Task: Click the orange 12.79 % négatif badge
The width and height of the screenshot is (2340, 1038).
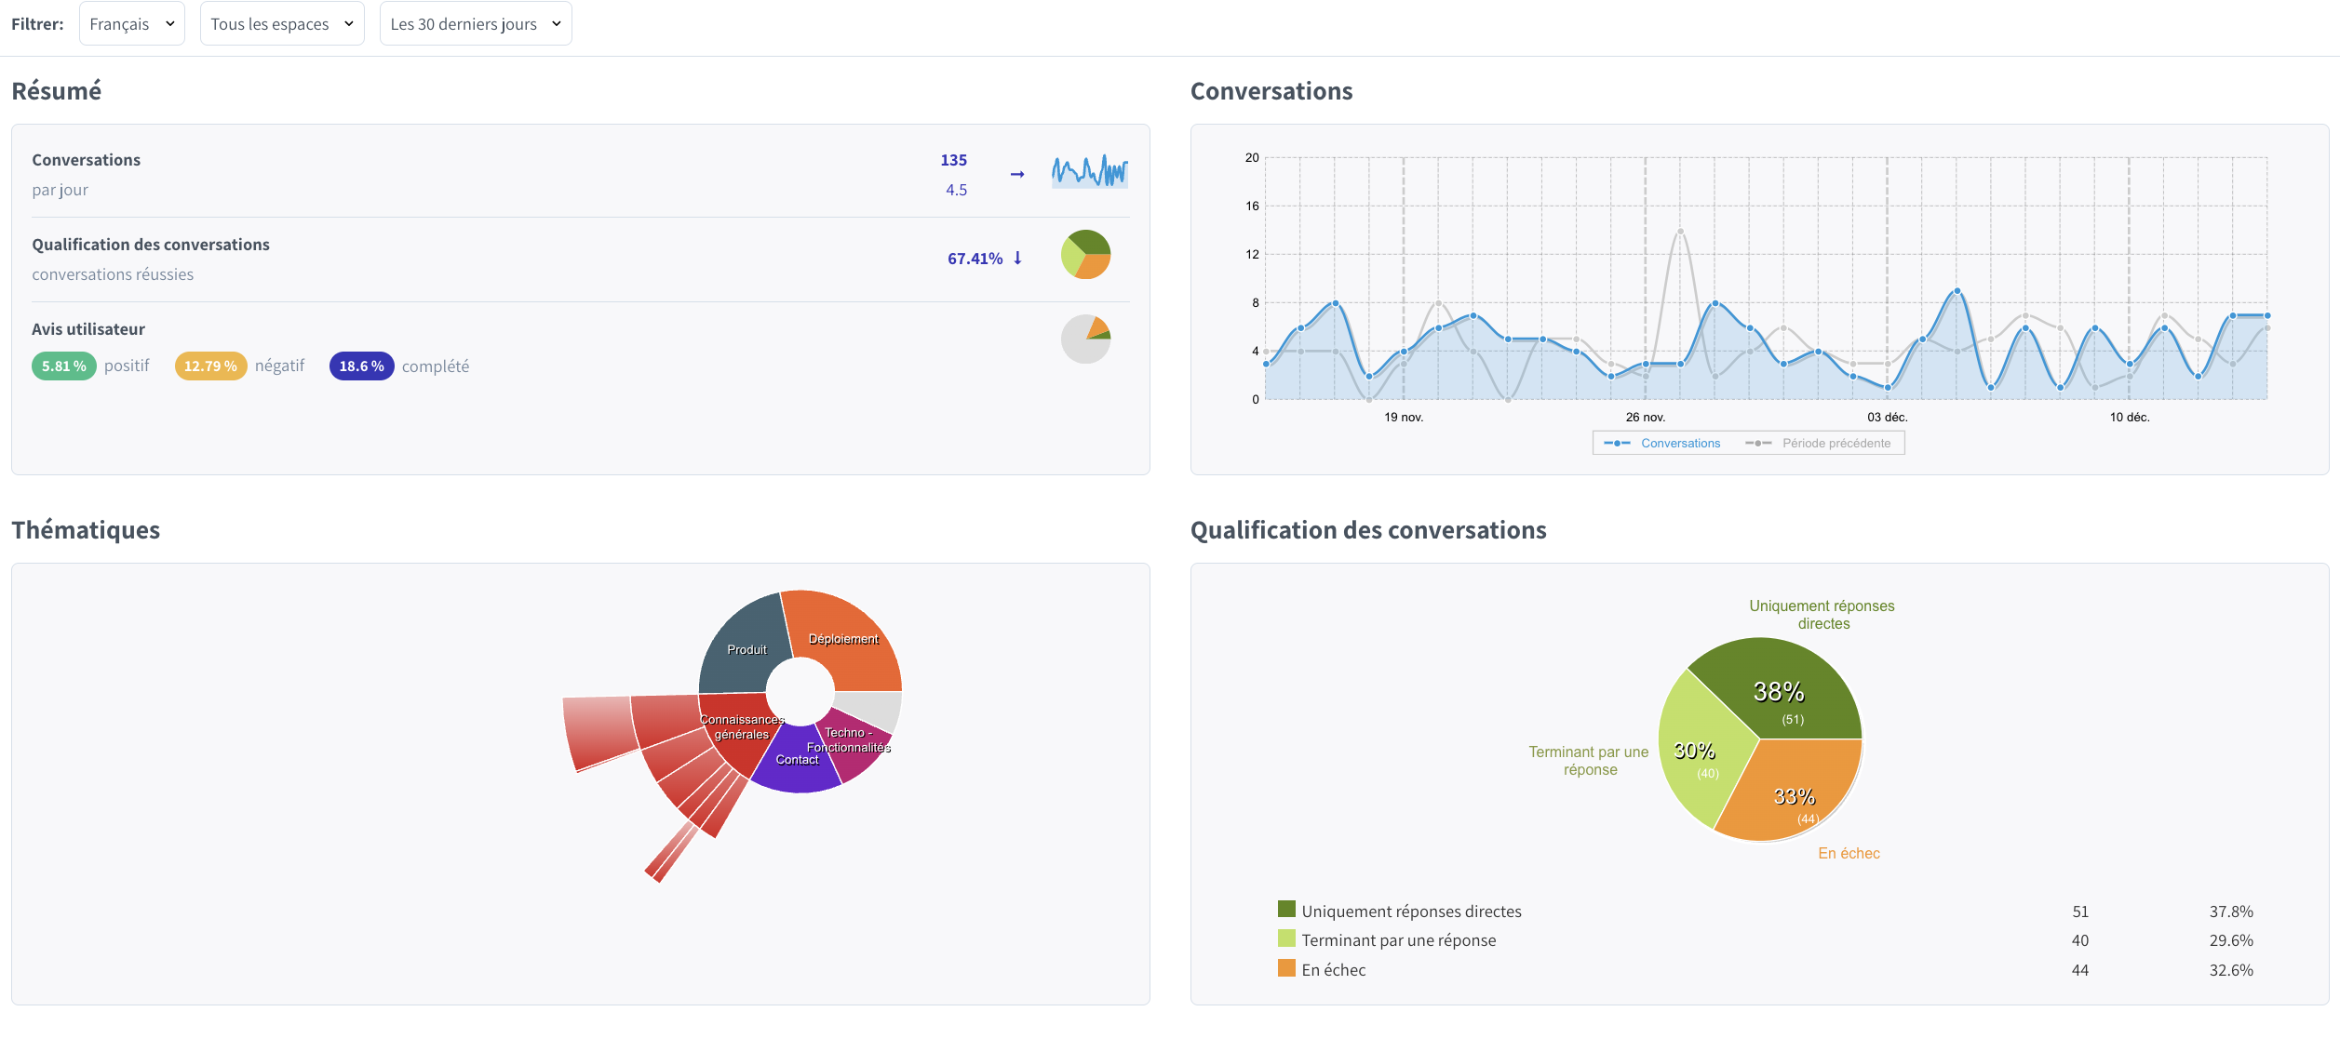Action: pyautogui.click(x=210, y=366)
